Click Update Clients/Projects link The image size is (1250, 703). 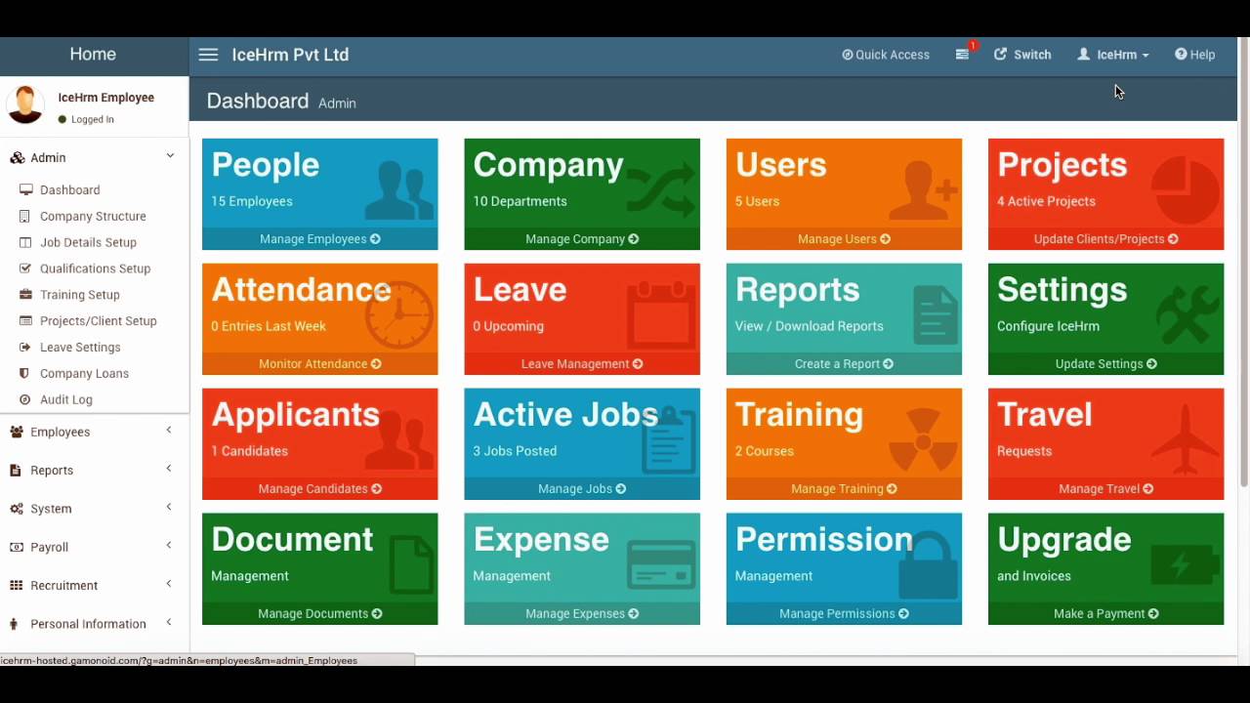pos(1106,239)
